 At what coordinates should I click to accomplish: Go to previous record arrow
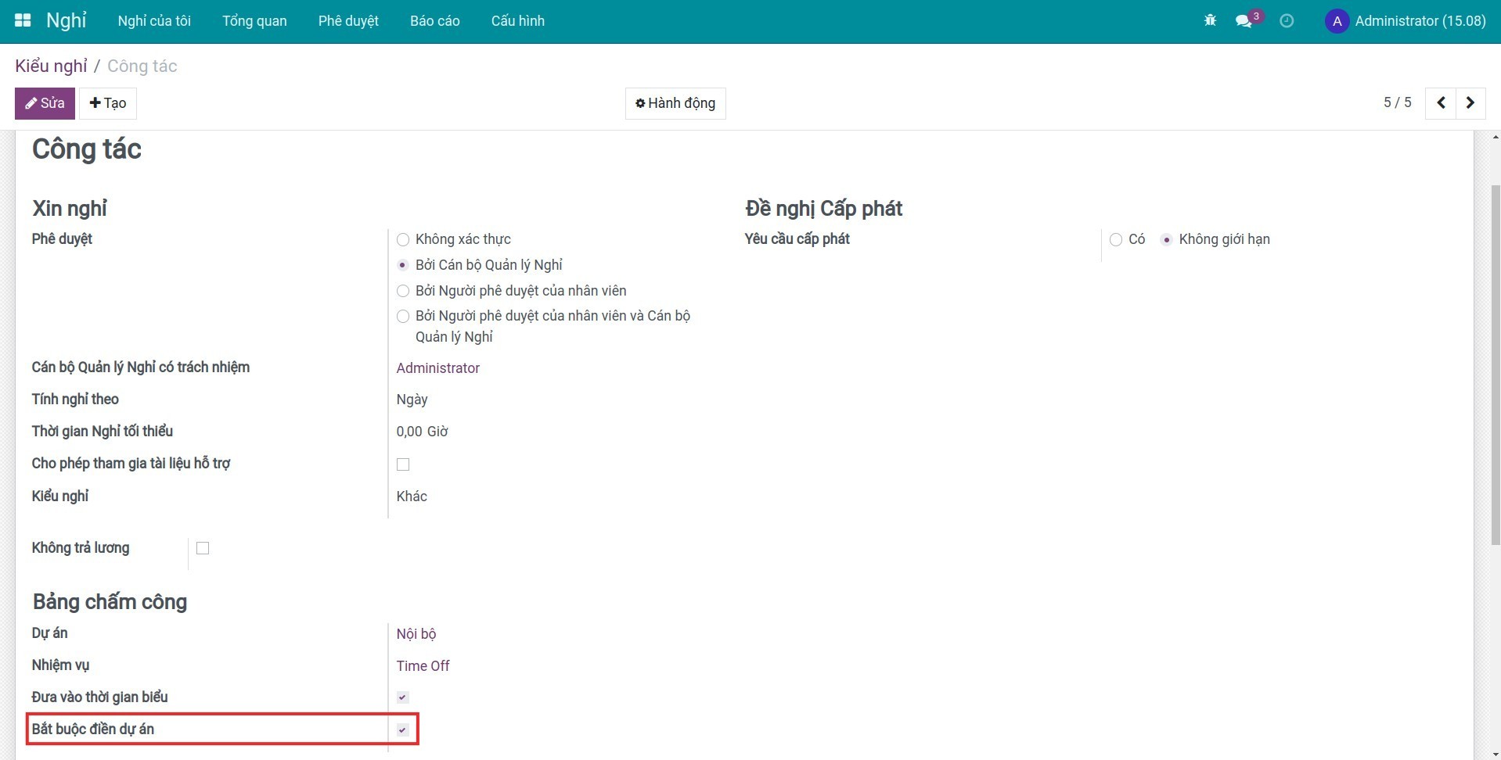point(1441,103)
